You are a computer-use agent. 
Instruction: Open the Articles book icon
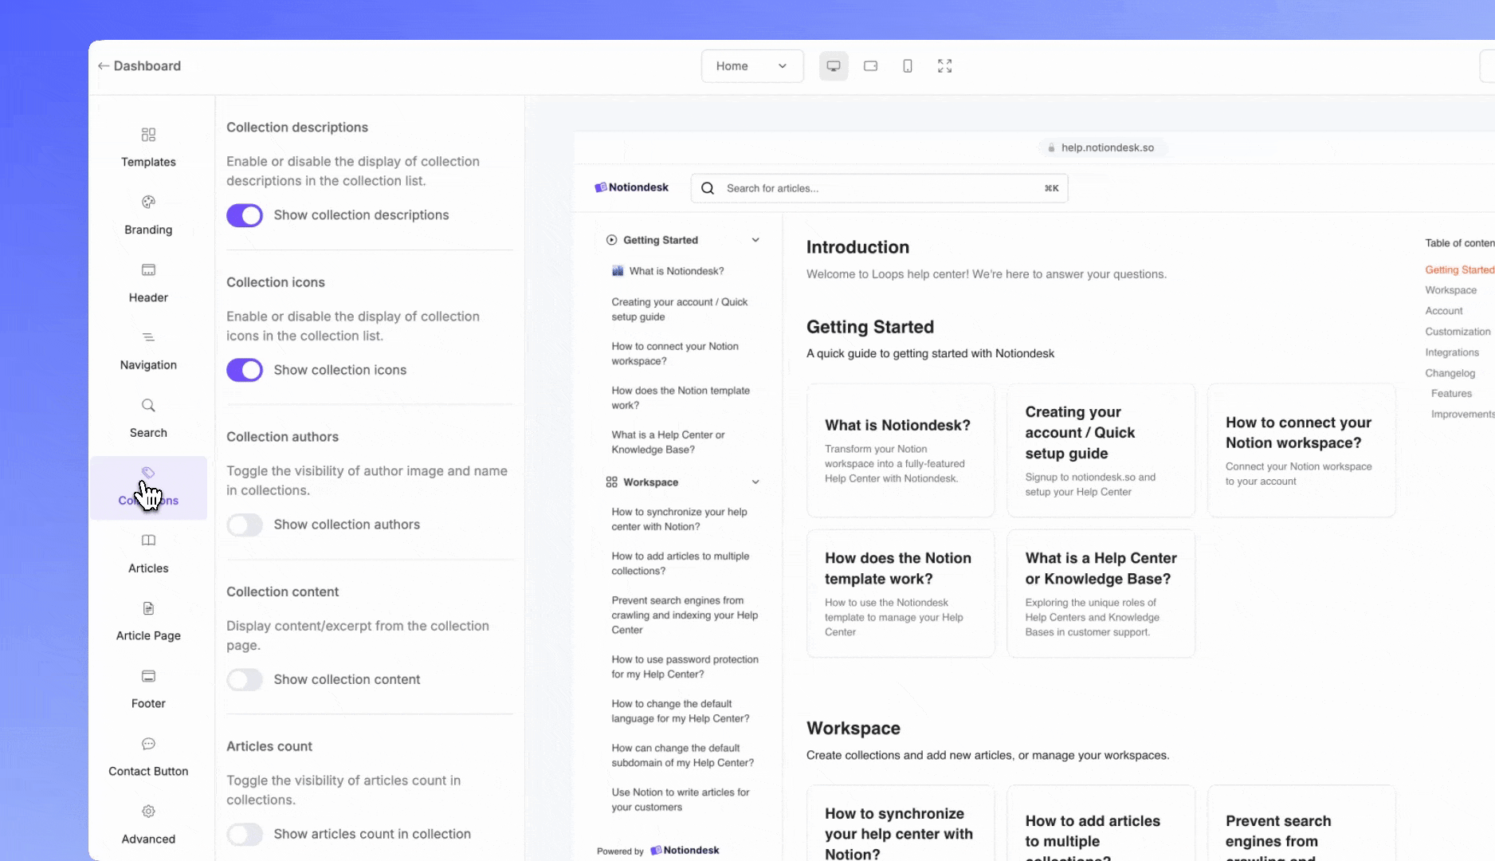point(148,541)
